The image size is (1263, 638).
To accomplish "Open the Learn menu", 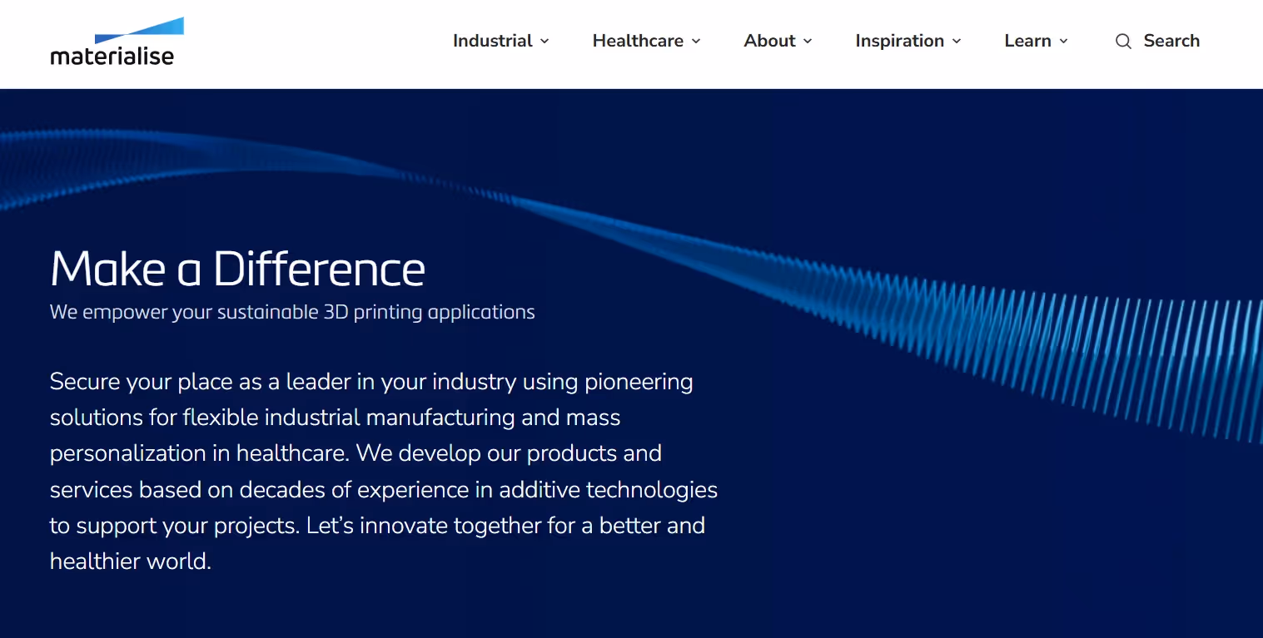I will tap(1028, 40).
